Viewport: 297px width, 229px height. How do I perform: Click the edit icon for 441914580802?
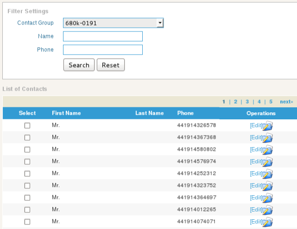(267, 150)
